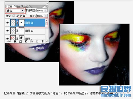Click the delete layer trash icon
133x99 pixels.
click(x=43, y=41)
